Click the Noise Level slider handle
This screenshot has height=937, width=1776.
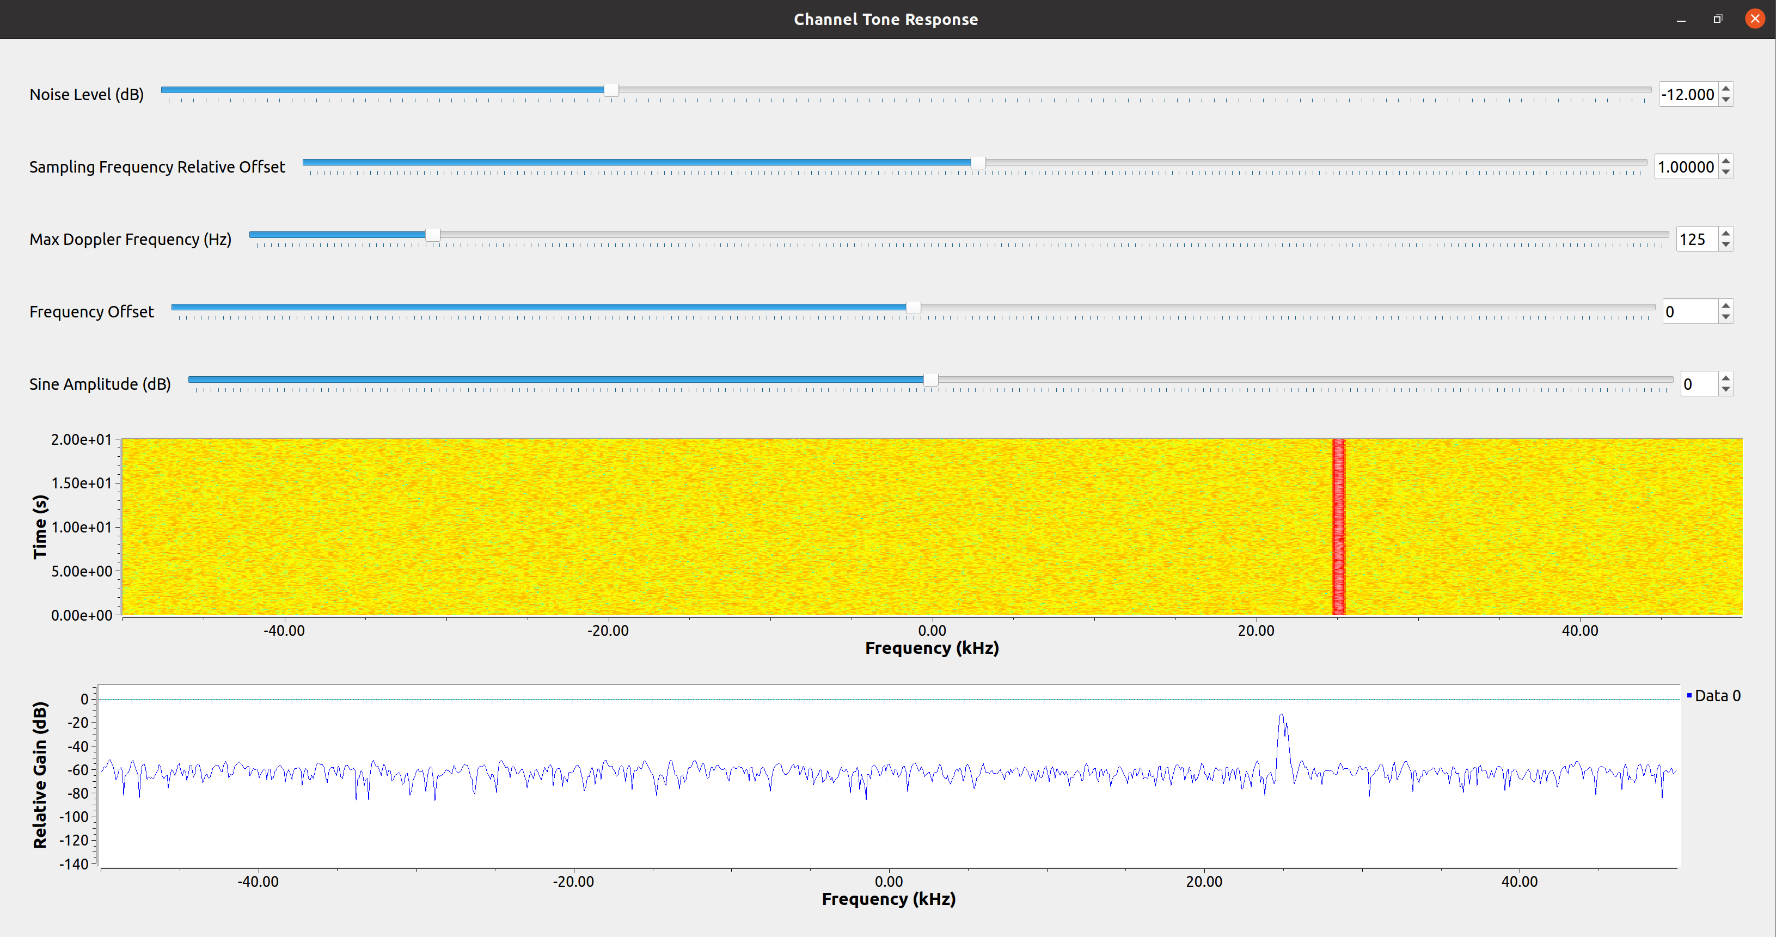point(611,90)
